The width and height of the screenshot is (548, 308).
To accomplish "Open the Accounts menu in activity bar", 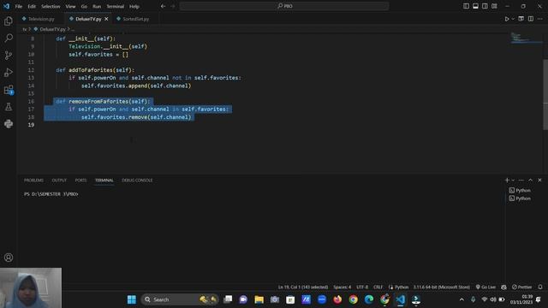I will [x=9, y=258].
